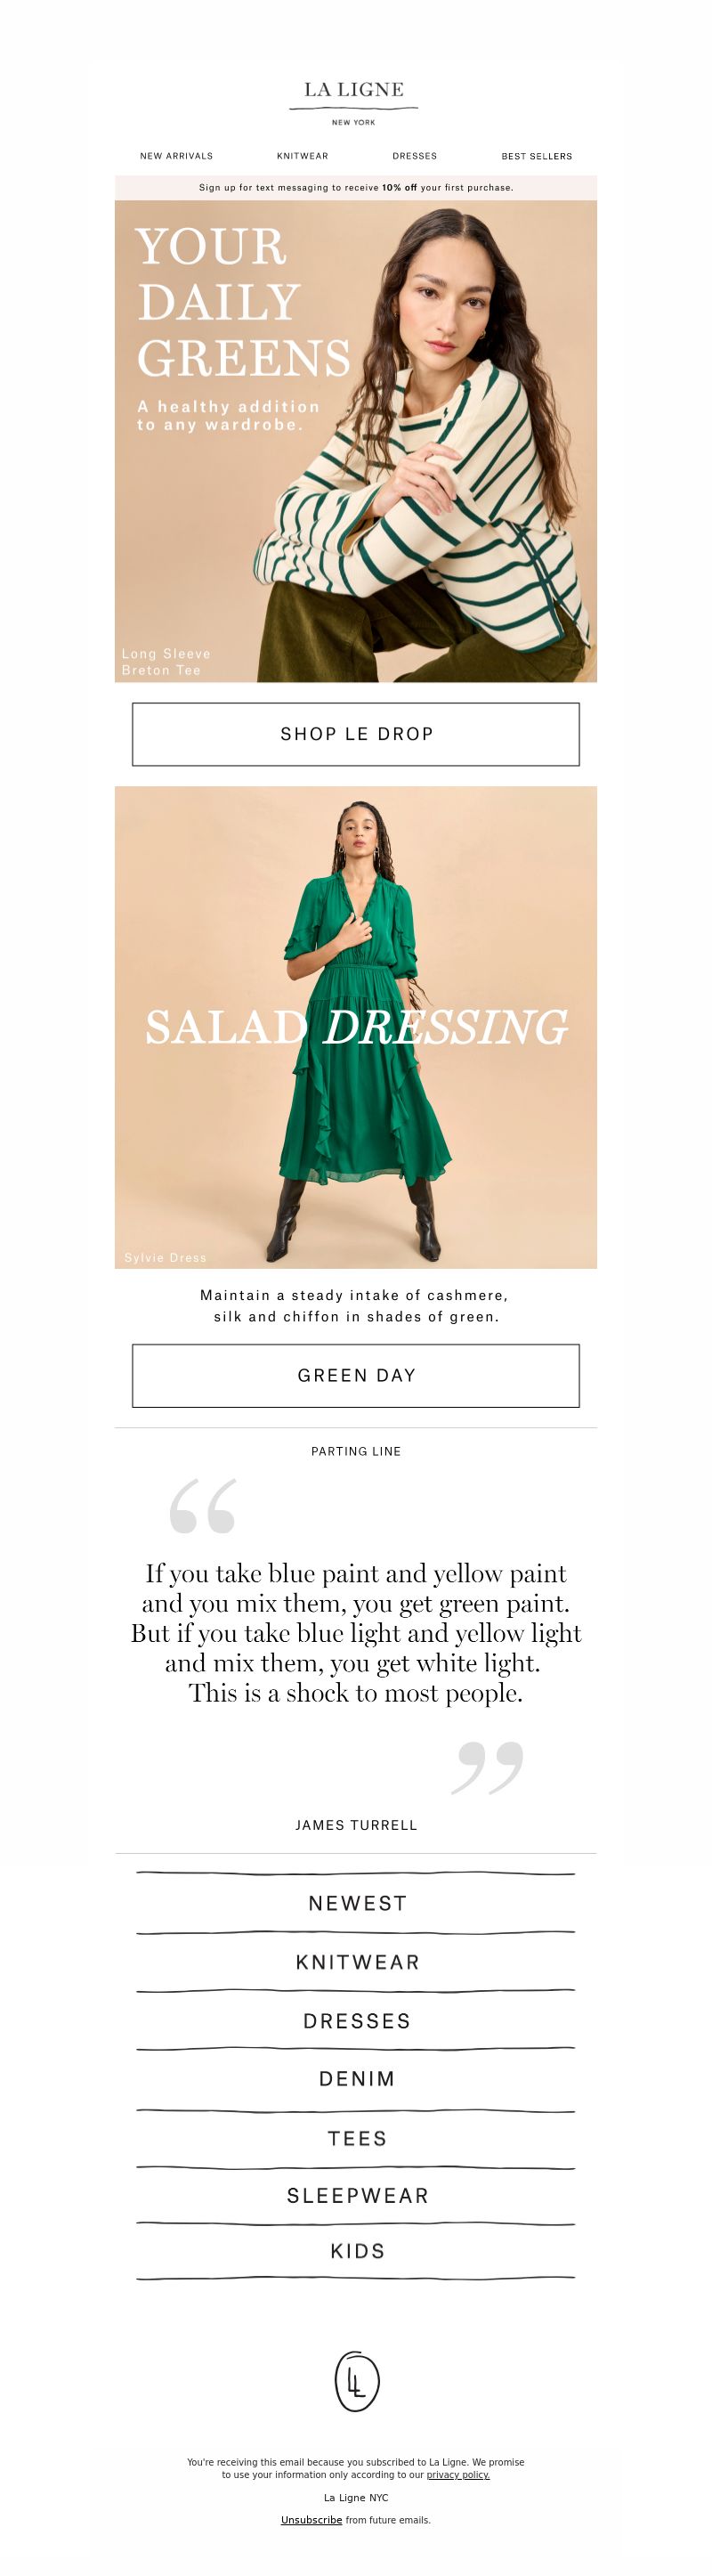
Task: Click the La Ligne New York logo
Action: [x=354, y=102]
